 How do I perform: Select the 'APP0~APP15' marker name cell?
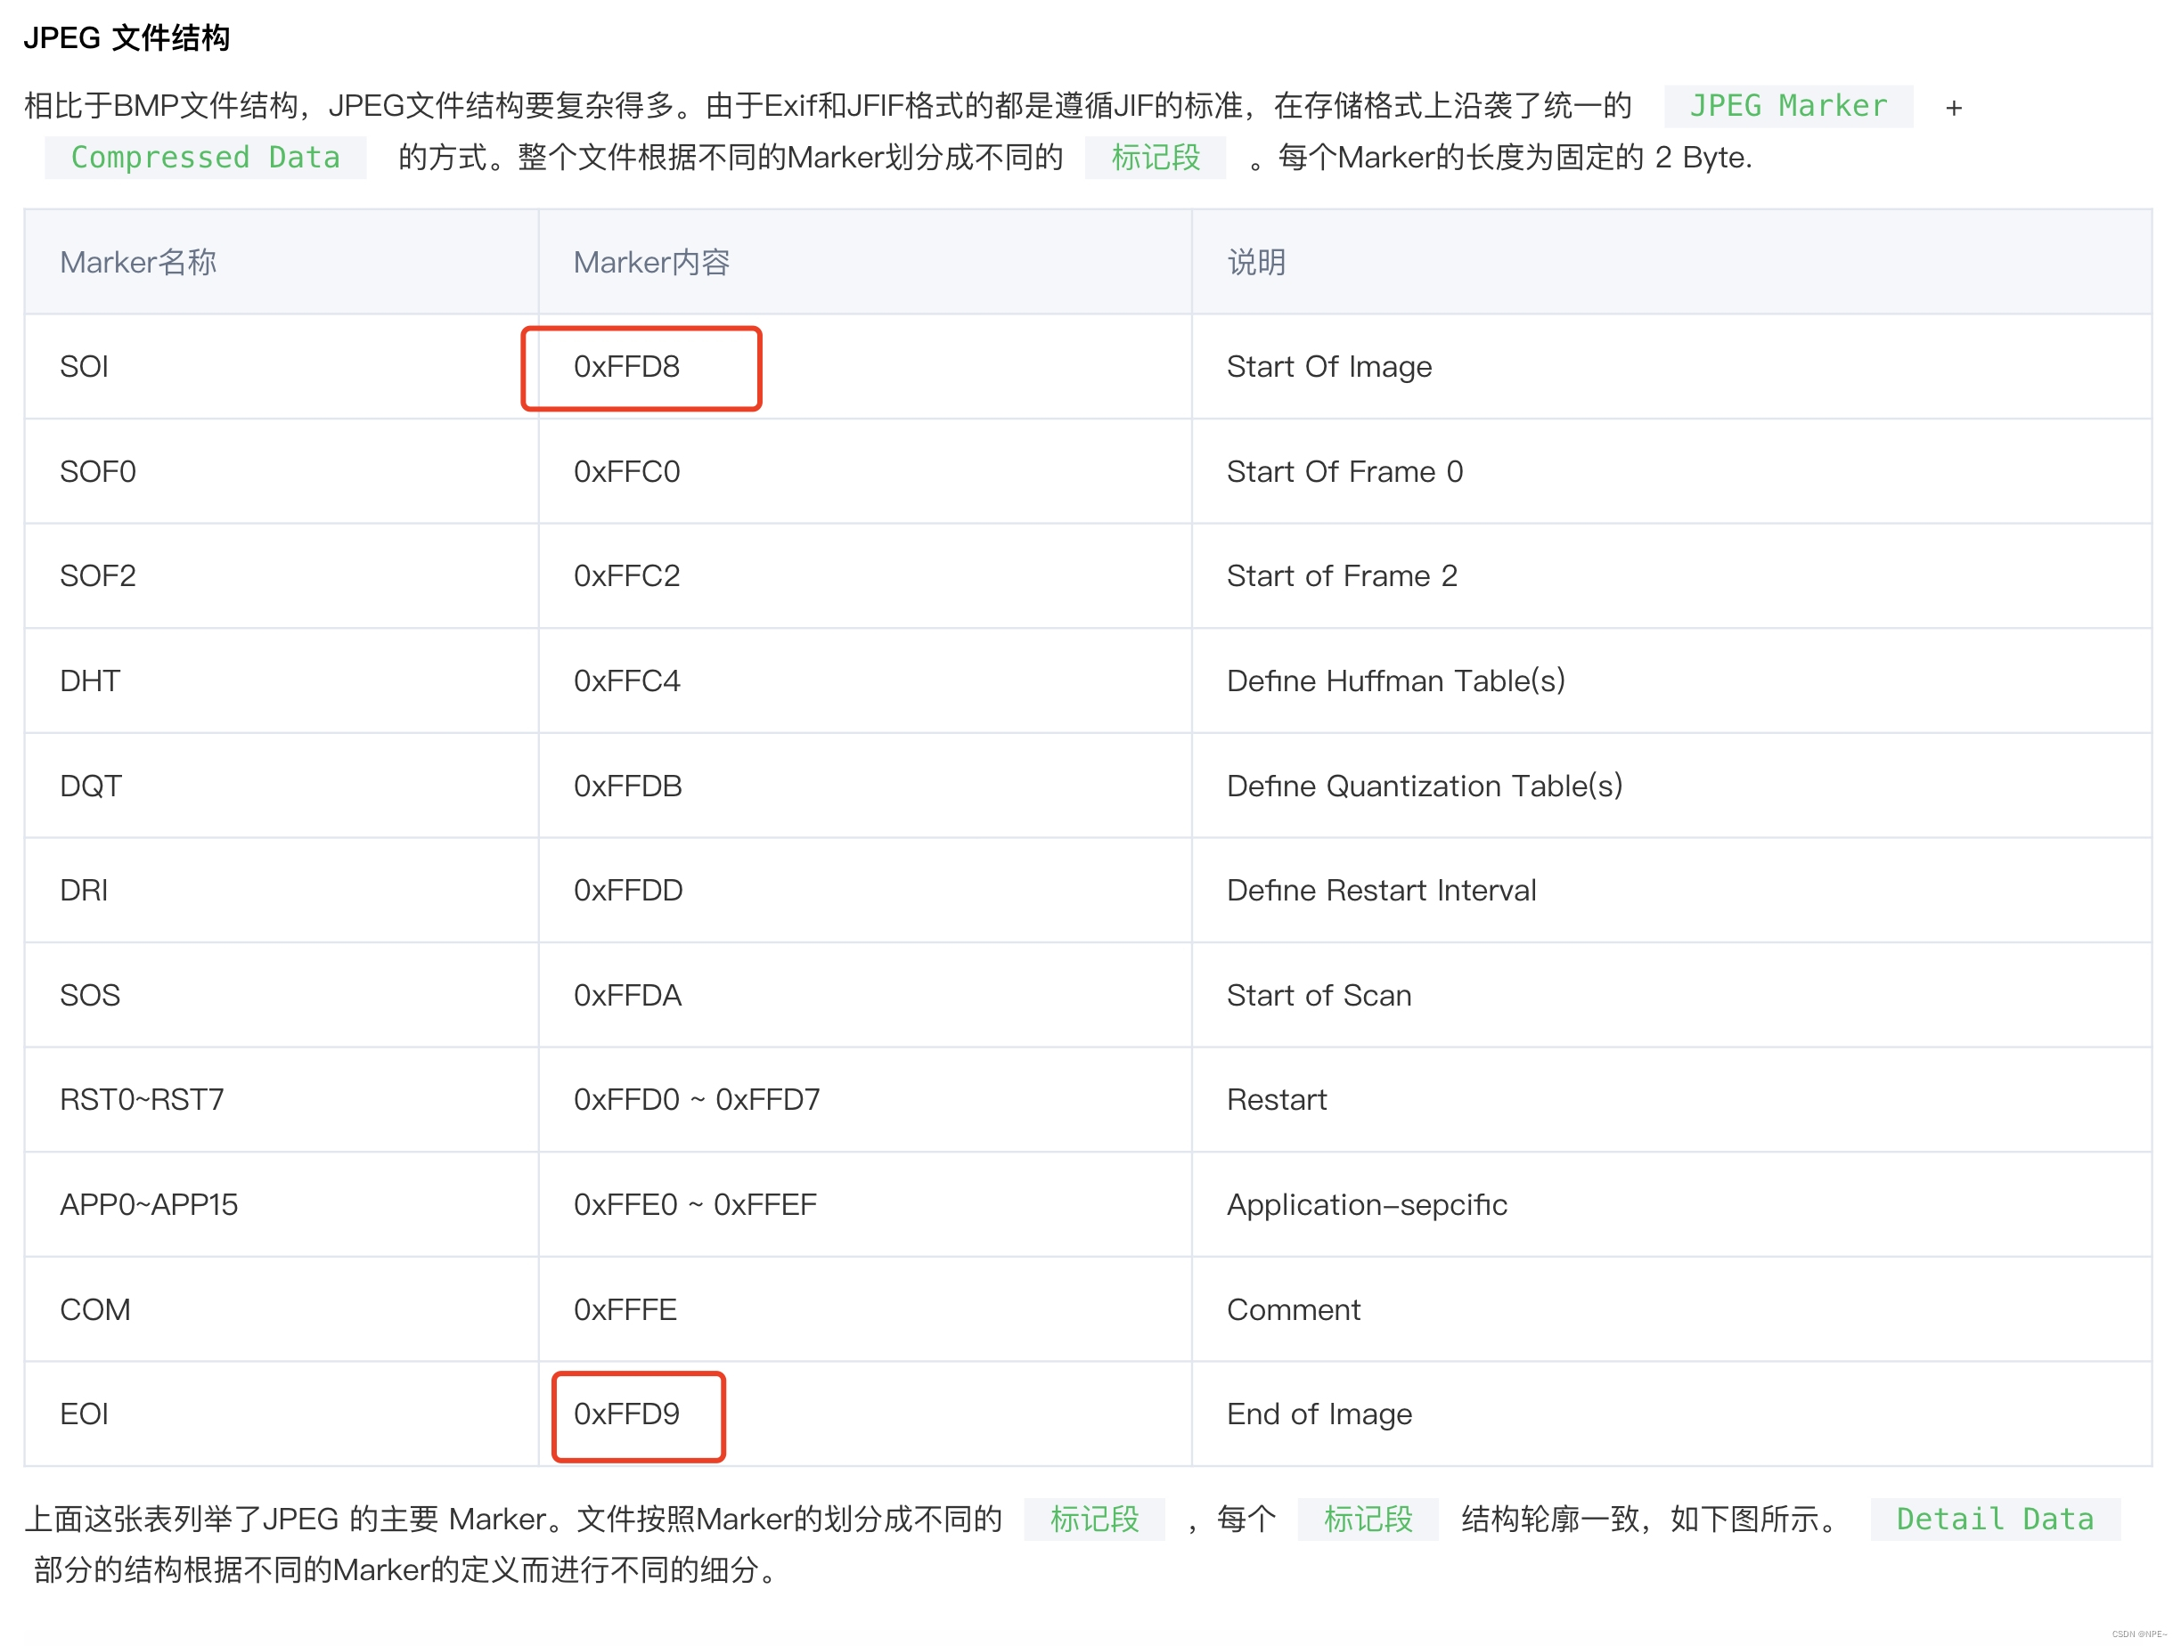coord(281,1205)
